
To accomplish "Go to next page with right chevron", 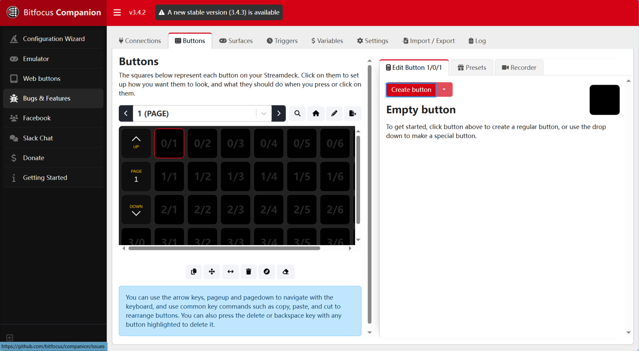I will click(x=279, y=113).
